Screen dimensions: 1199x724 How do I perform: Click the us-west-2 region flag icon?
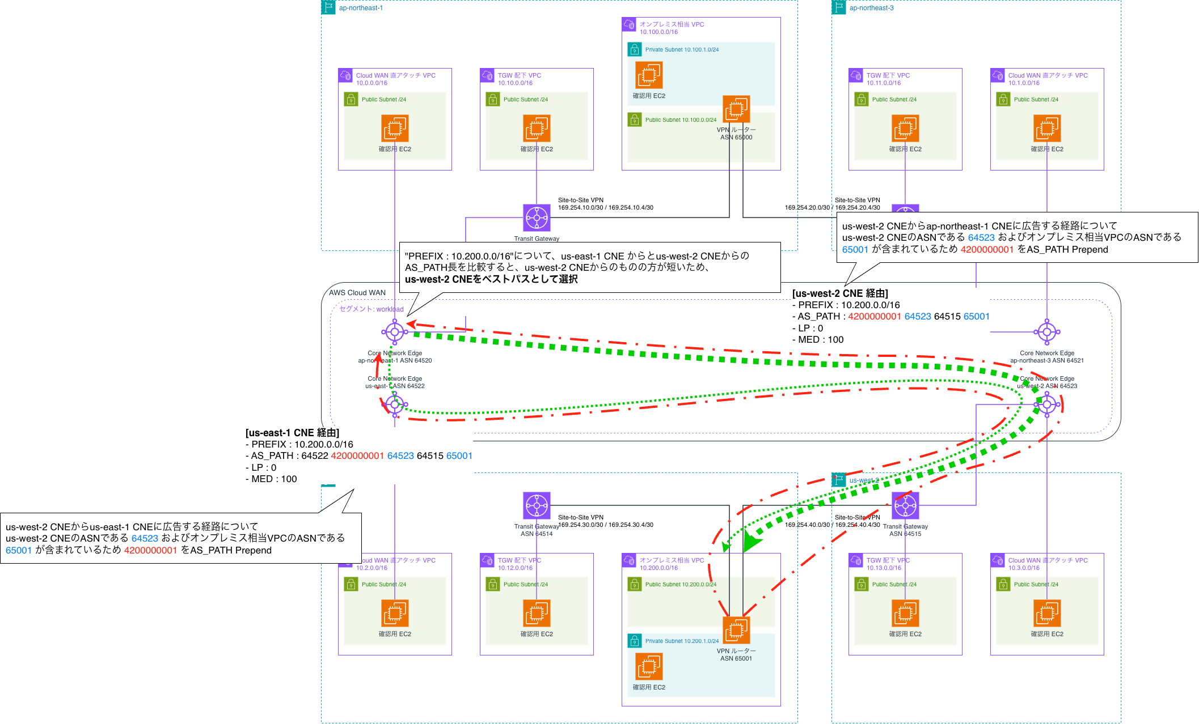(x=839, y=480)
